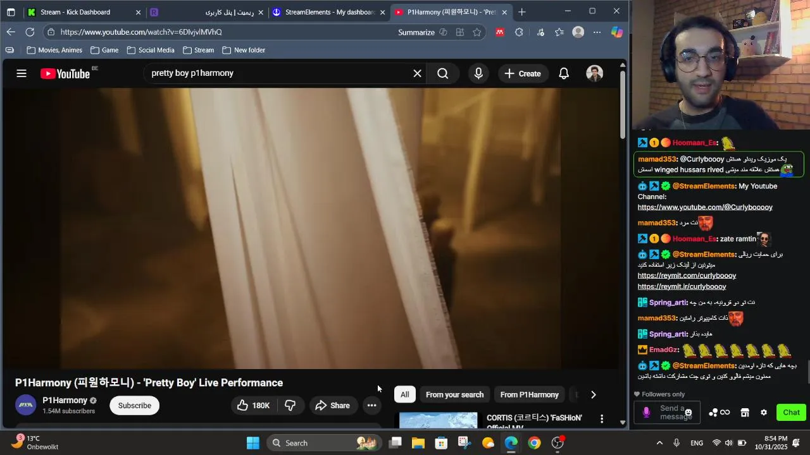
Task: Start voice search with microphone
Action: pyautogui.click(x=478, y=74)
